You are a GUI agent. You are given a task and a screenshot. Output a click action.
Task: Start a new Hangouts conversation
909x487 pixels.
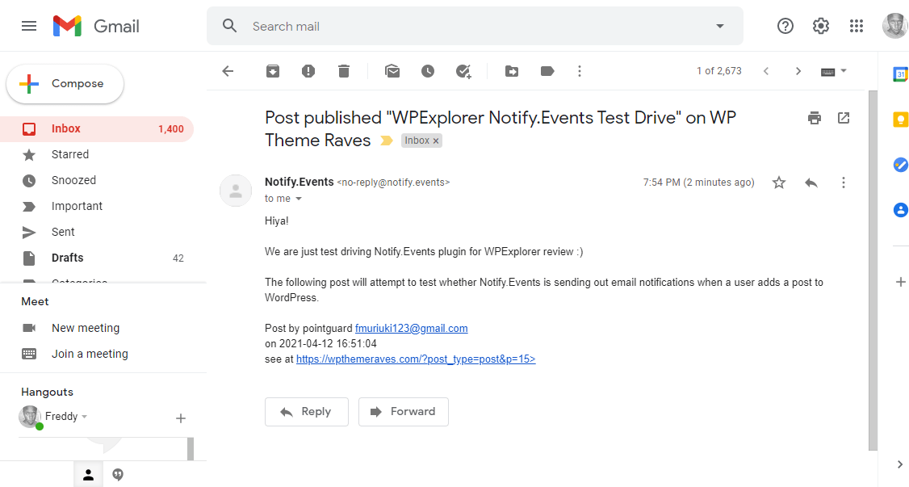click(181, 418)
